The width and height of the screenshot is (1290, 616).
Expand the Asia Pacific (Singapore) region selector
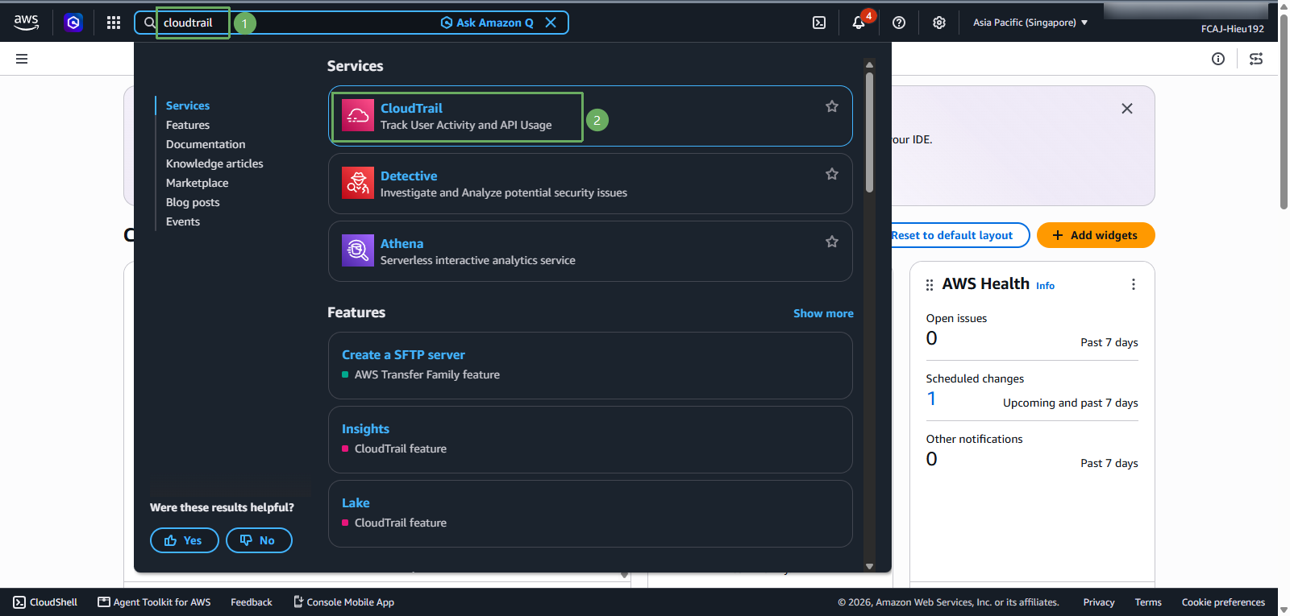[1030, 23]
